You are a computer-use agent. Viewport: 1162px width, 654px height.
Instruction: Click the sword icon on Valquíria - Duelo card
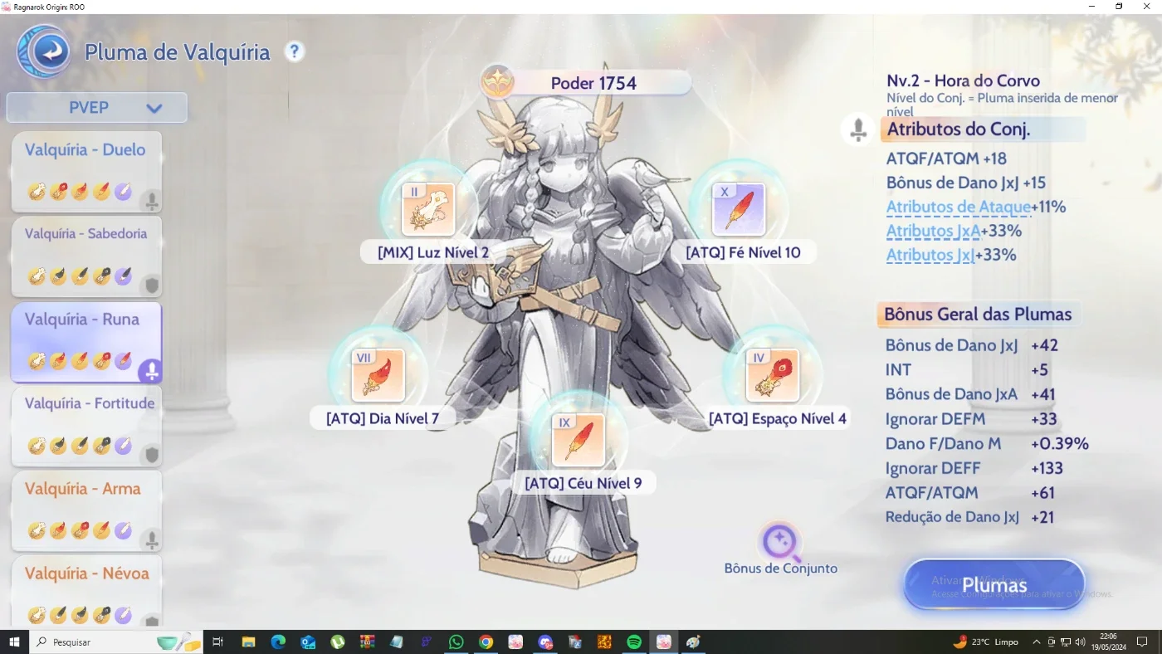pos(151,200)
